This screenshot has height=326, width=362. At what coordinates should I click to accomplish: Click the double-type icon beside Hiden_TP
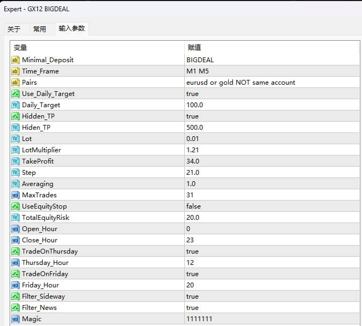pyautogui.click(x=15, y=128)
